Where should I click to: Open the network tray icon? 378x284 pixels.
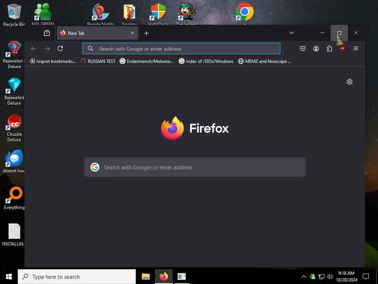click(322, 277)
